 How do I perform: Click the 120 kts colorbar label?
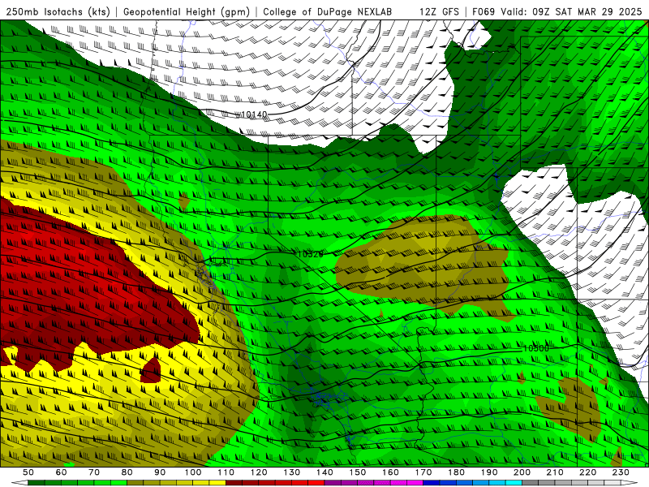pyautogui.click(x=259, y=472)
